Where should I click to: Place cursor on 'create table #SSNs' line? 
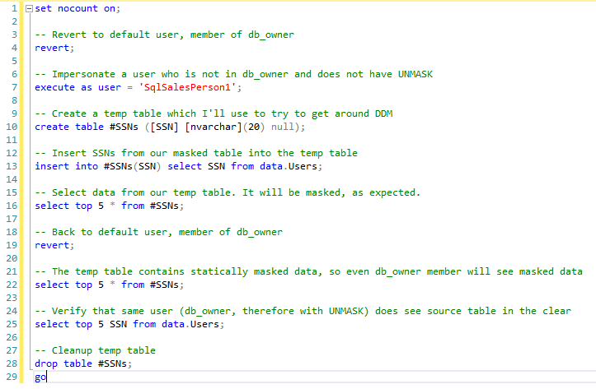pos(170,127)
